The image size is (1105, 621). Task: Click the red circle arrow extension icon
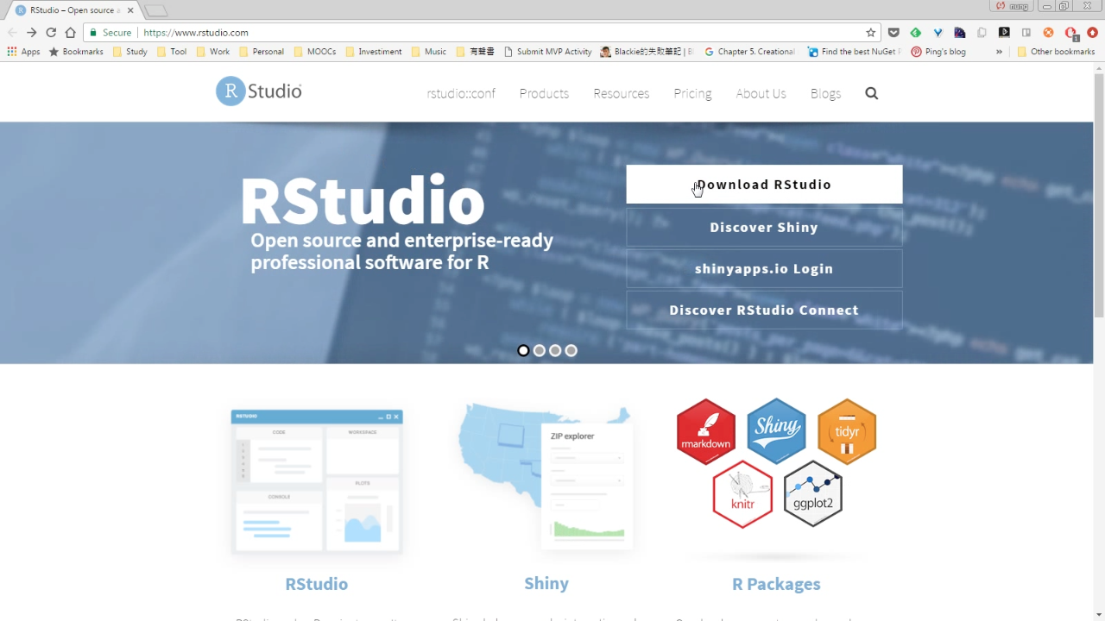coord(1092,33)
